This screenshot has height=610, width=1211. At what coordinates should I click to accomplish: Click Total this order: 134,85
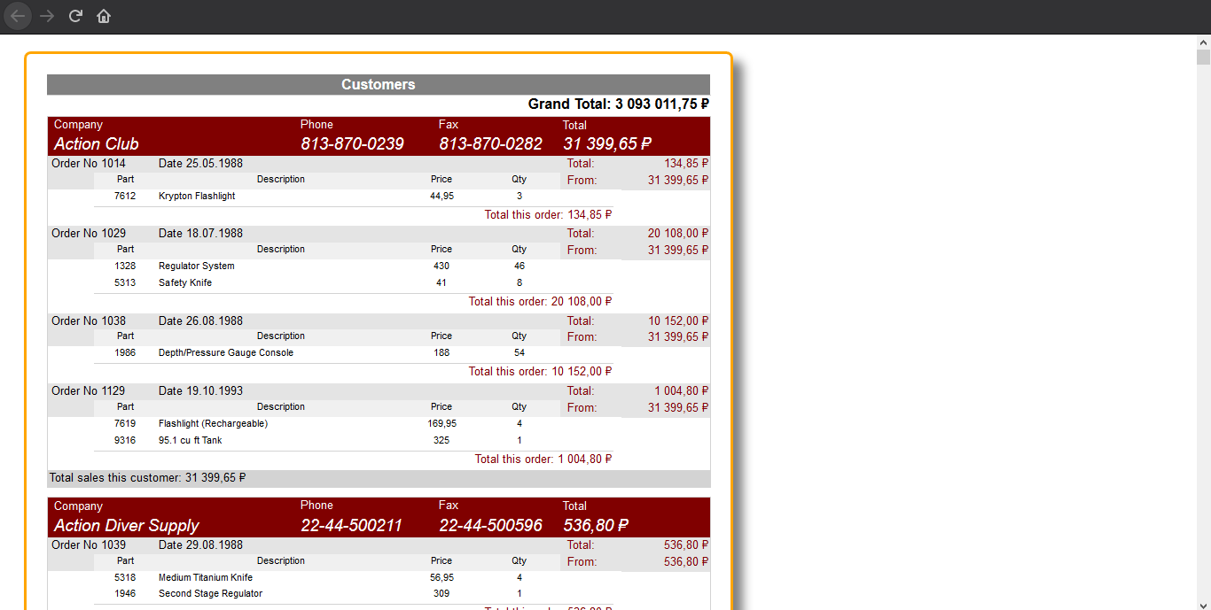pos(548,214)
